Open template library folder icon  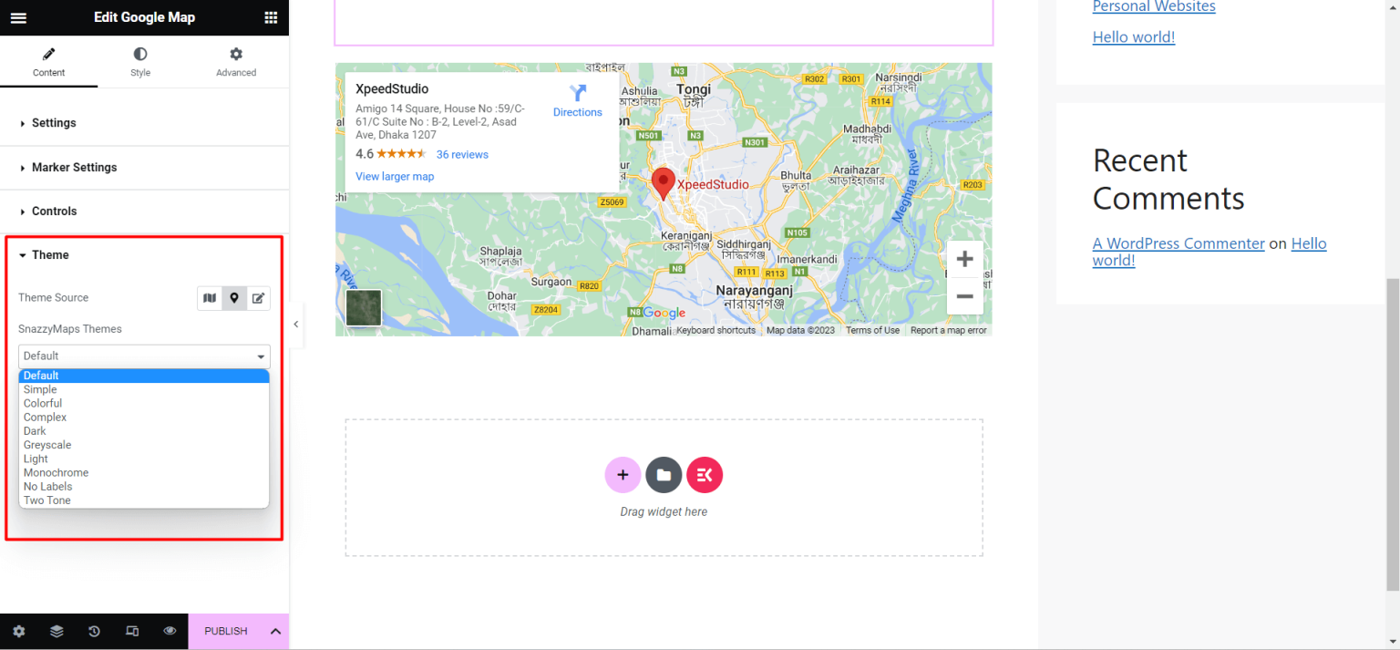coord(664,474)
